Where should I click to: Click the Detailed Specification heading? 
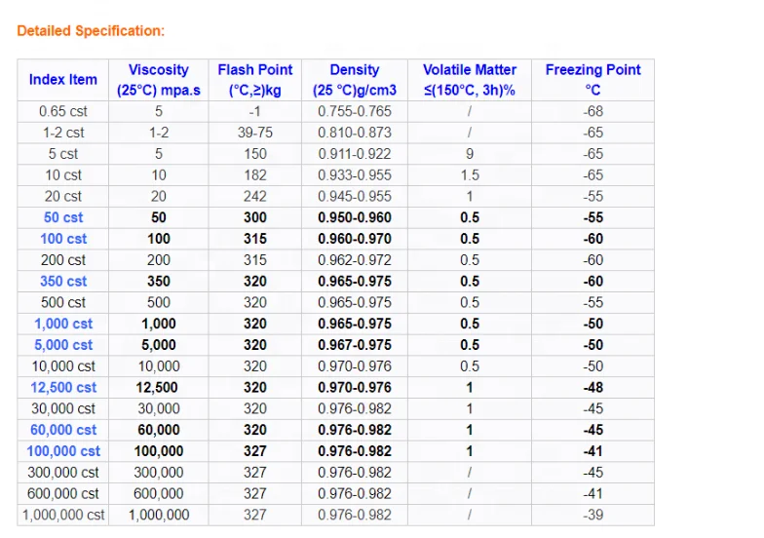point(91,31)
